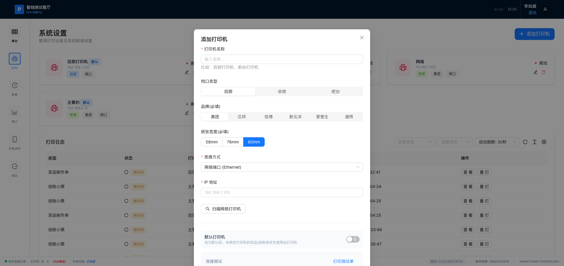
Task: Select 76mm paper width
Action: (233, 142)
